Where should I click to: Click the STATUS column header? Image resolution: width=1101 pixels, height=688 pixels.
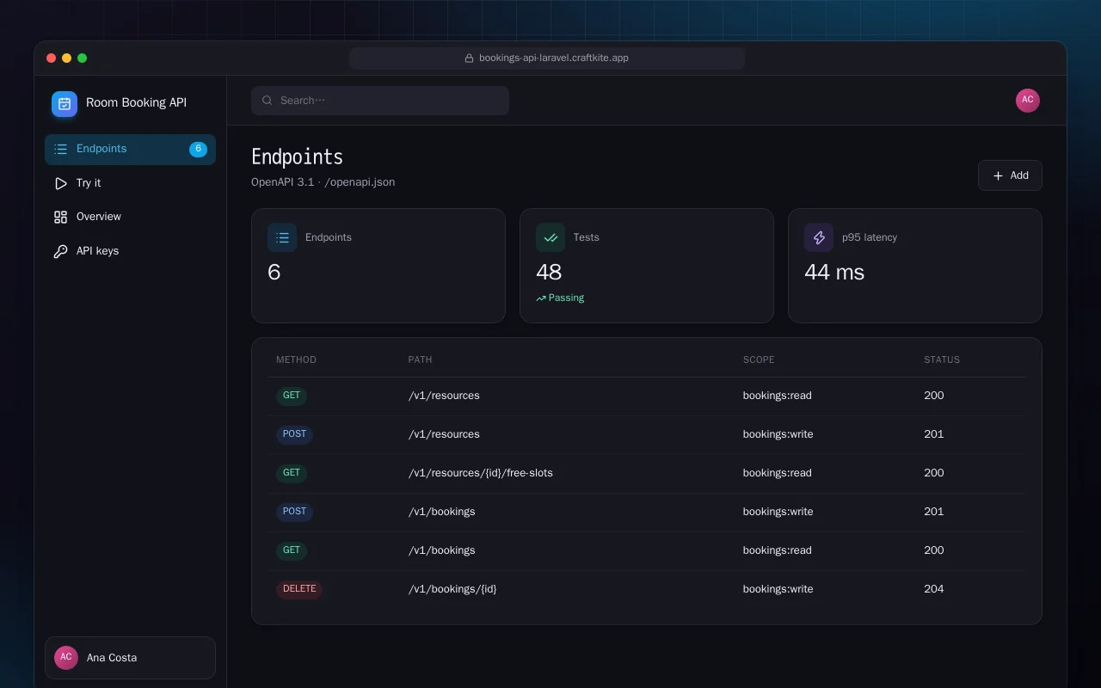942,360
